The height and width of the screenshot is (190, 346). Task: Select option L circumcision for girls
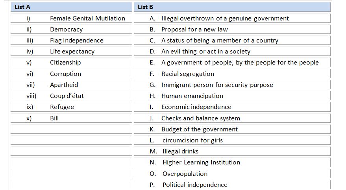click(x=232, y=140)
